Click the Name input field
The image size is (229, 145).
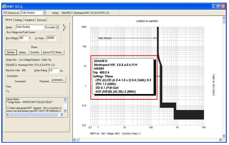click(x=30, y=27)
